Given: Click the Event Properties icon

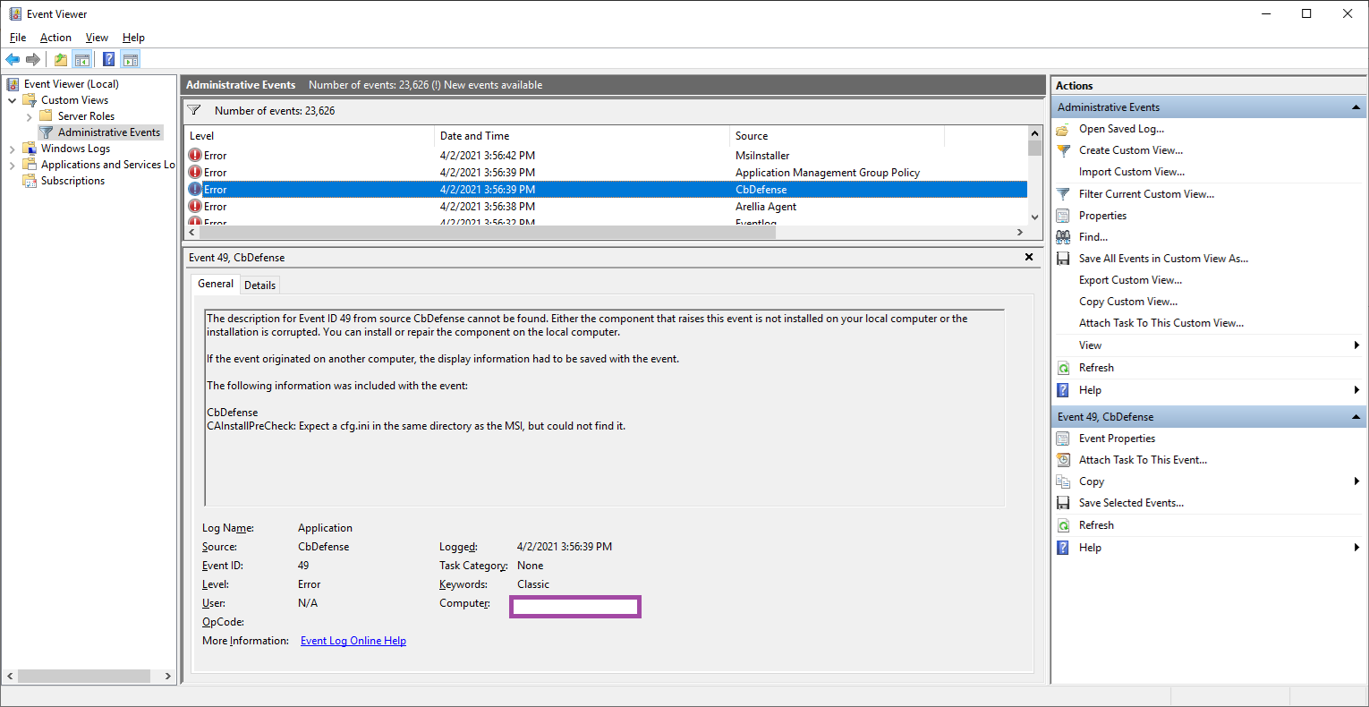Looking at the screenshot, I should 1063,439.
